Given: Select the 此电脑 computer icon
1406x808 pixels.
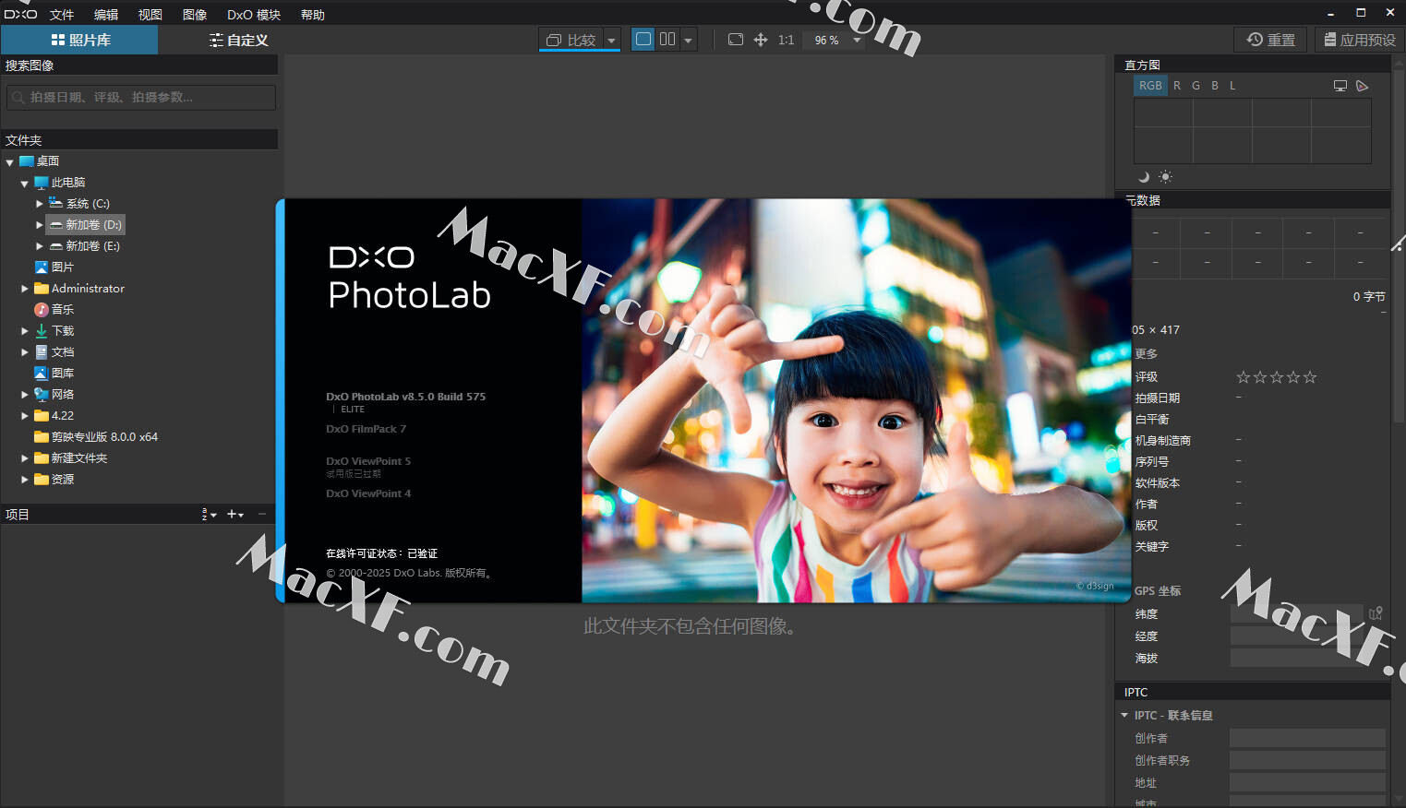Looking at the screenshot, I should pos(42,182).
